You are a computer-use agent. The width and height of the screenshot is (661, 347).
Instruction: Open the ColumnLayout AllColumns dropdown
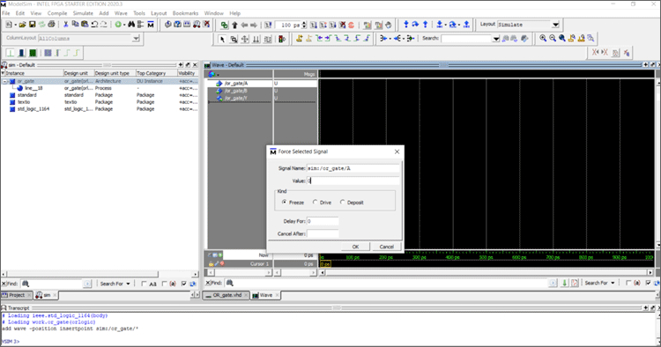136,39
